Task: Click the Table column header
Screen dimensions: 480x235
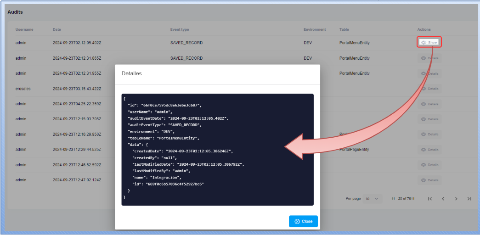Action: (x=344, y=29)
